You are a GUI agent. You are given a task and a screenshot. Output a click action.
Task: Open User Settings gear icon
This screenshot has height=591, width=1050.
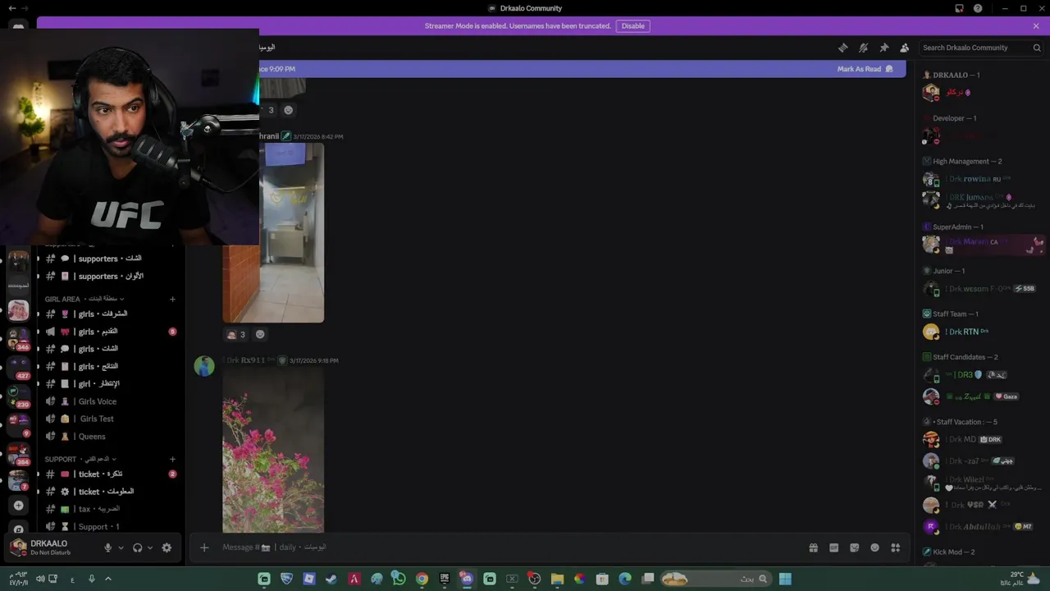[x=167, y=547]
